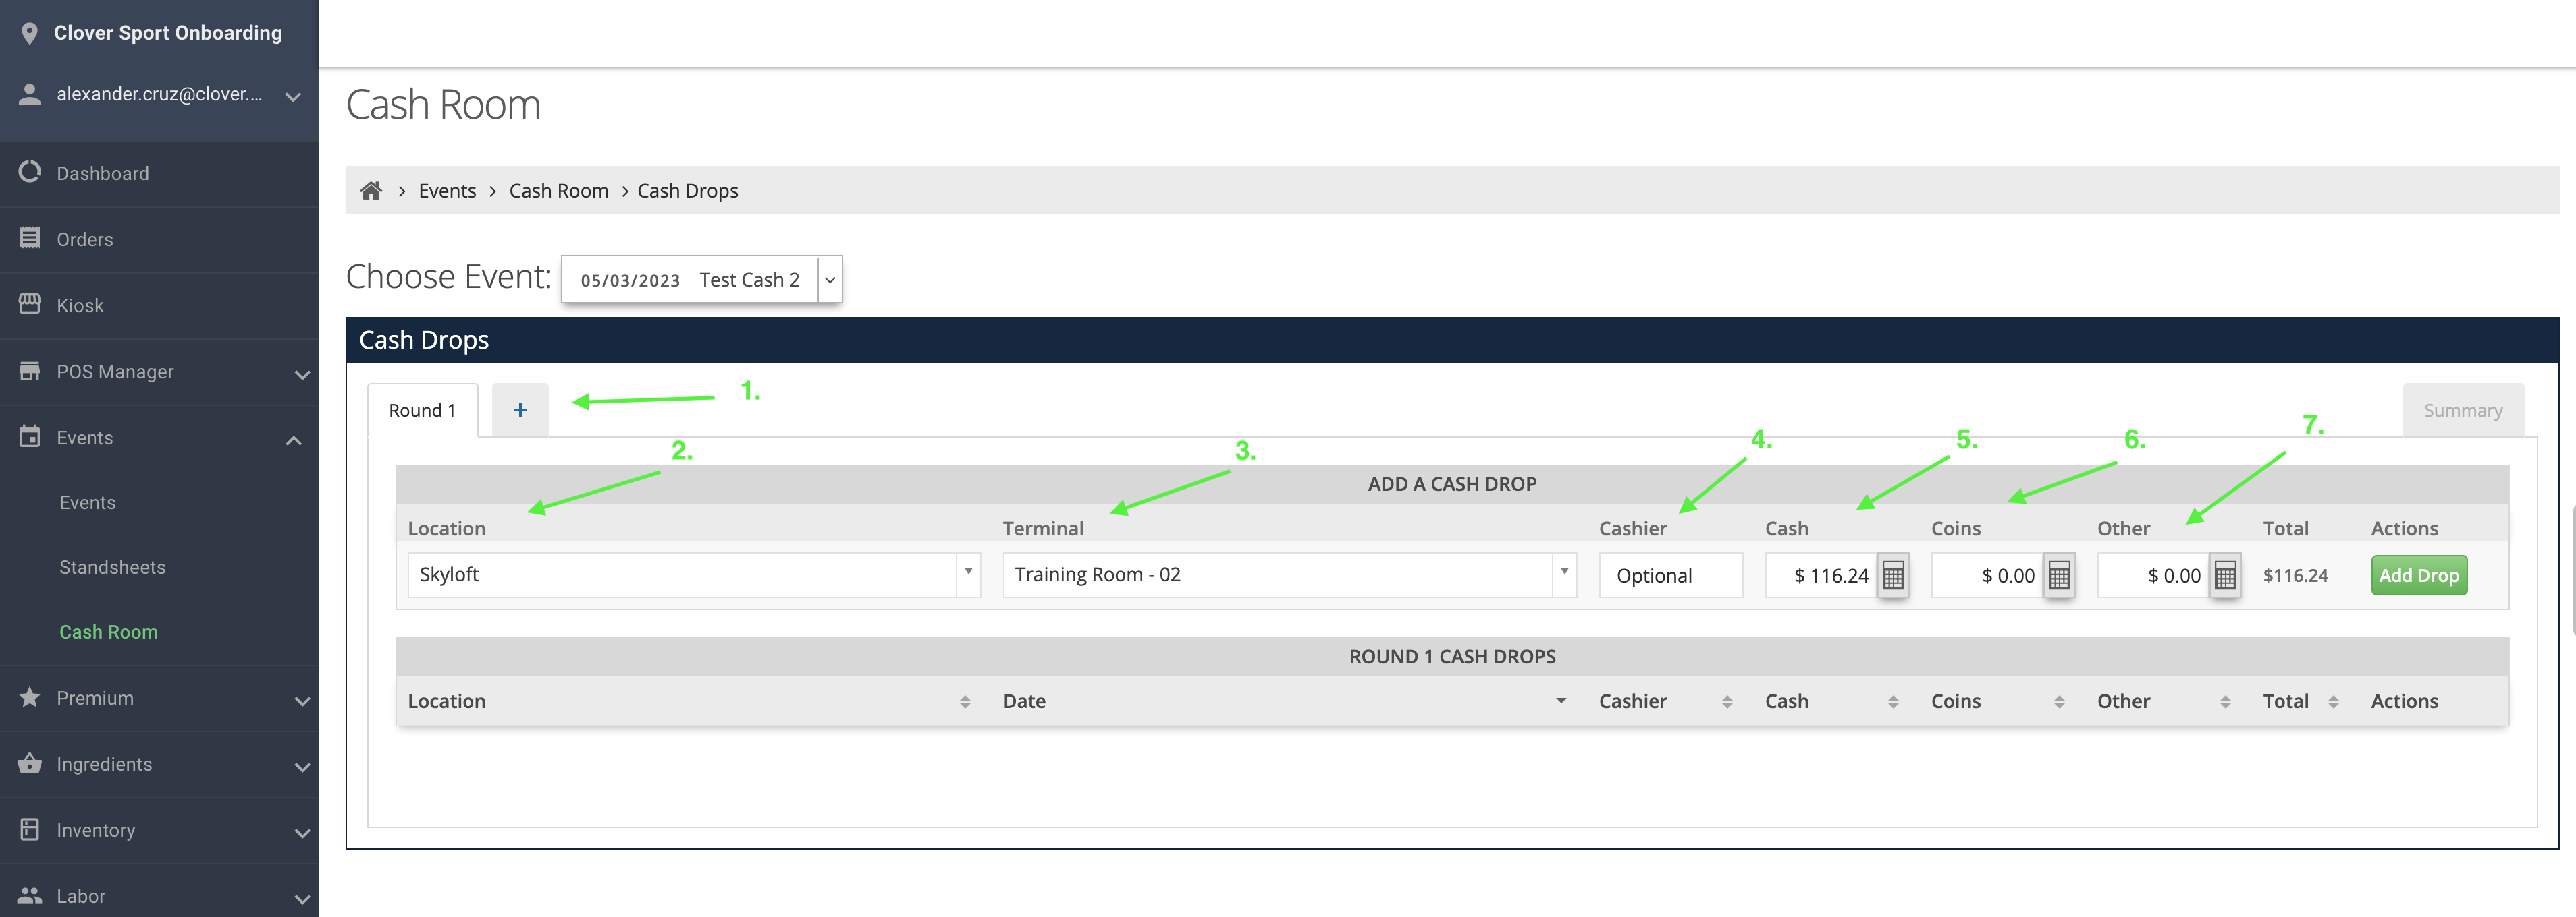Sort Round 1 drops by Coins arrows
The image size is (2576, 917).
pyautogui.click(x=2059, y=702)
